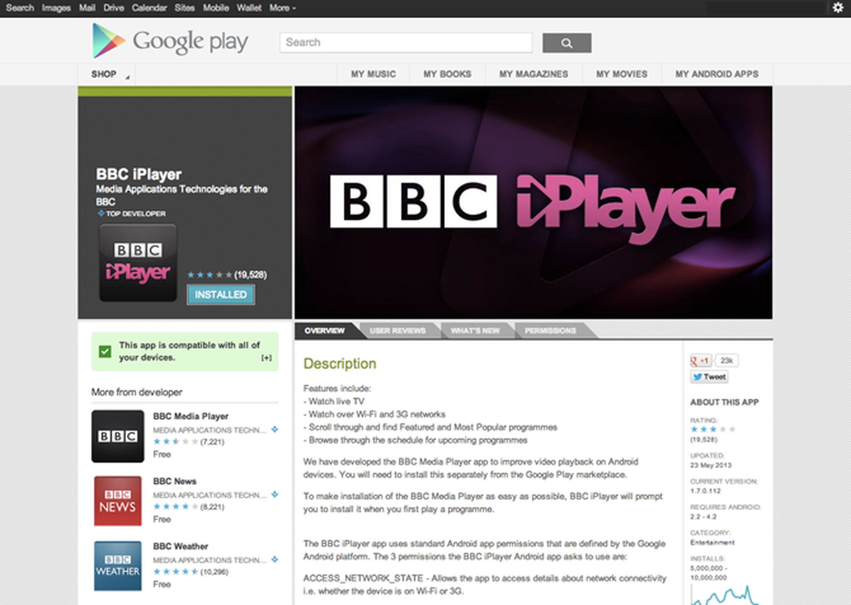Click Mobile link in top bar

(216, 8)
